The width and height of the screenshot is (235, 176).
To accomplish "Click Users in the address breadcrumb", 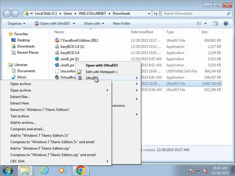I will [68, 13].
